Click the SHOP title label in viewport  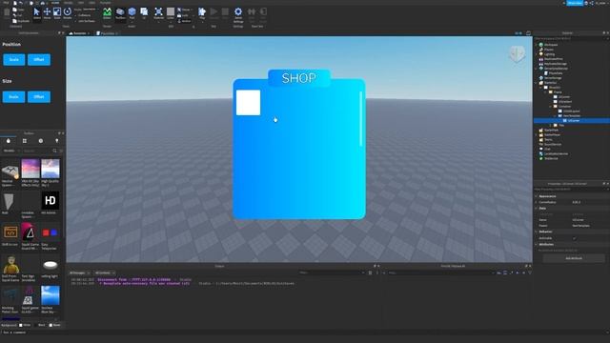[x=298, y=78]
